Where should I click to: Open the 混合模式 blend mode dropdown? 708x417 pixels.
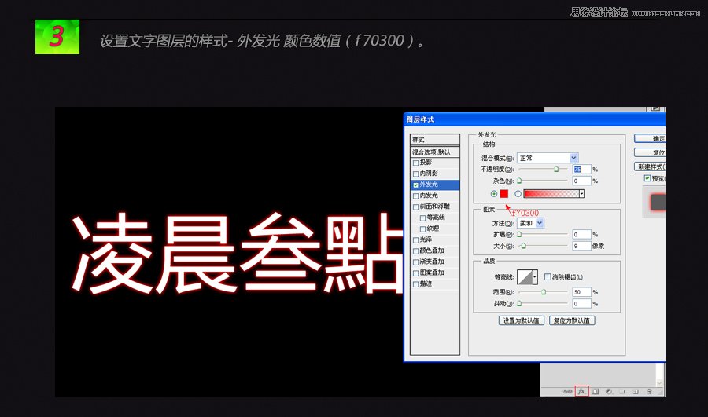pos(548,158)
